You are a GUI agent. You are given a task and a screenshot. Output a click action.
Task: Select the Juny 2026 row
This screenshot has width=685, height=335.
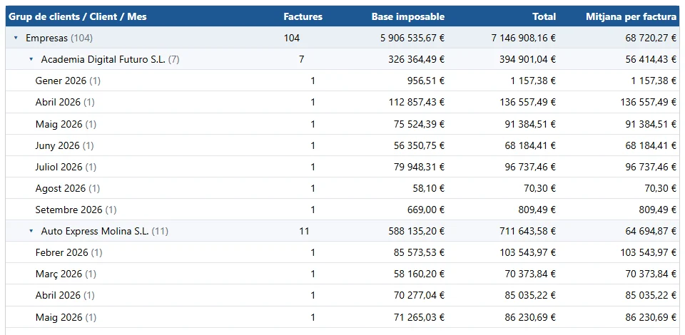click(342, 145)
